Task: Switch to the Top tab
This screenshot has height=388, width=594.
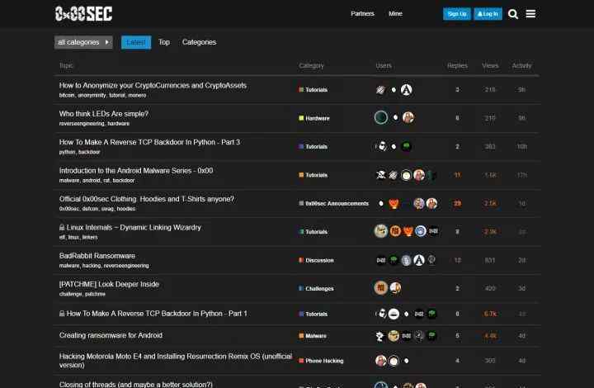Action: (x=164, y=42)
